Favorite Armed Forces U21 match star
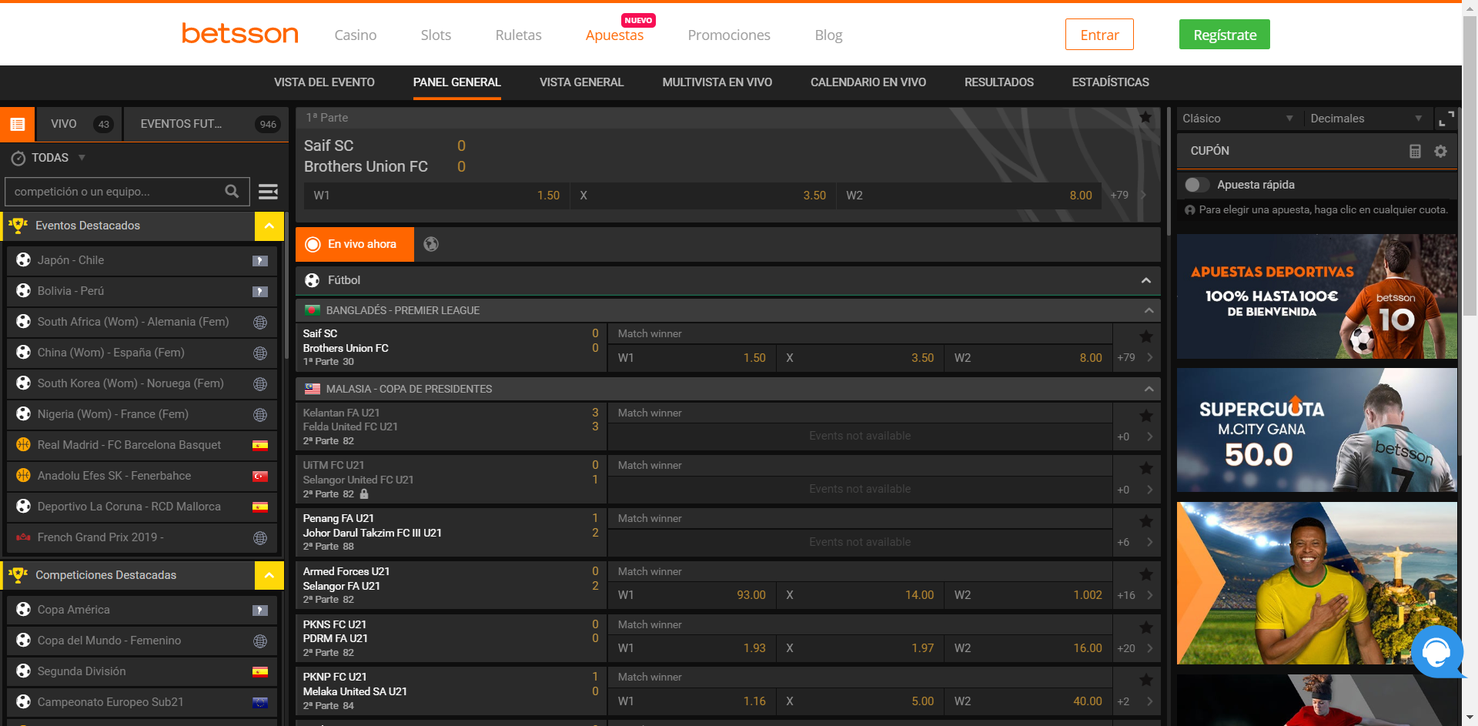 click(1146, 574)
